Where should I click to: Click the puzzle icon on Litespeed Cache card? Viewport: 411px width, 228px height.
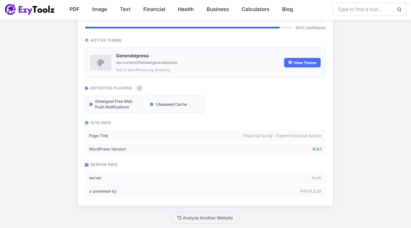152,104
